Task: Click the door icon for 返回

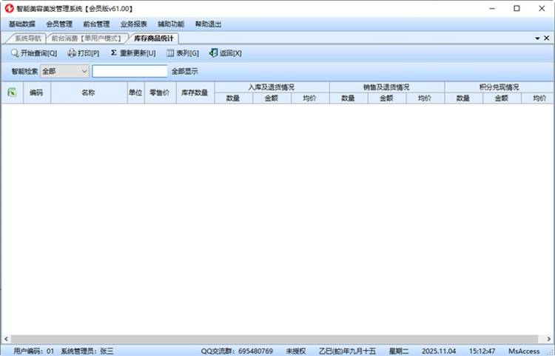Action: tap(213, 53)
